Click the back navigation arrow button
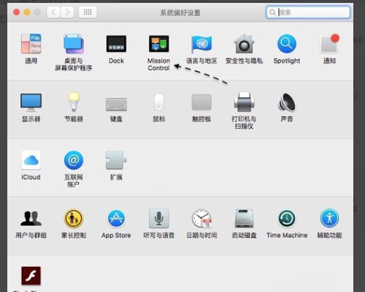 point(53,12)
